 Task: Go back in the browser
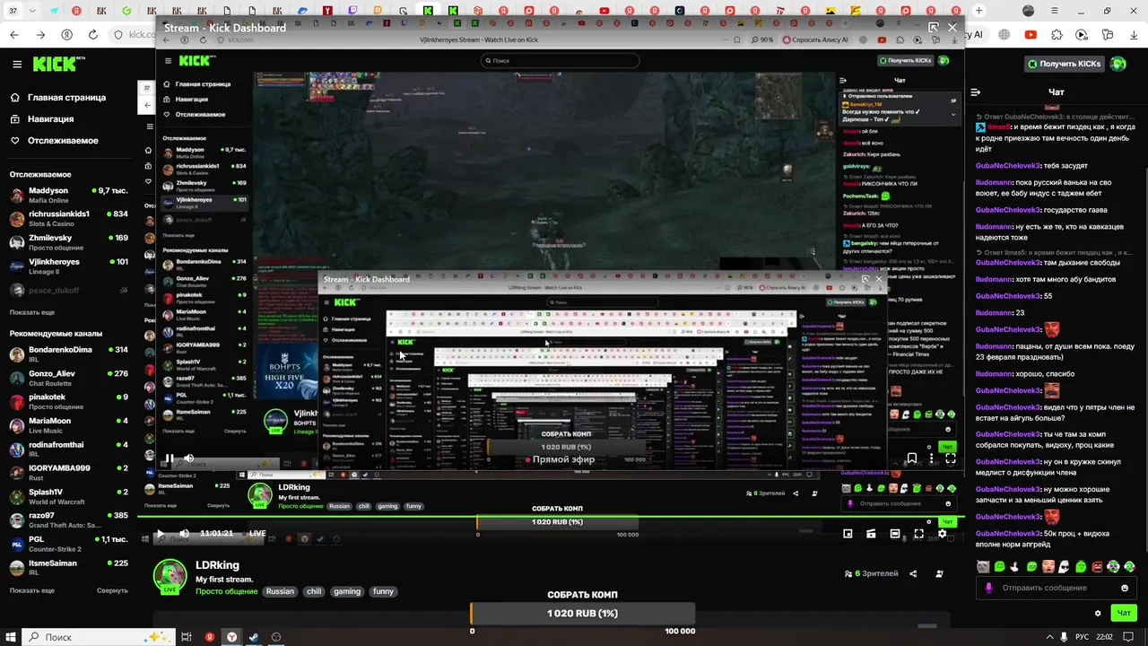click(14, 35)
